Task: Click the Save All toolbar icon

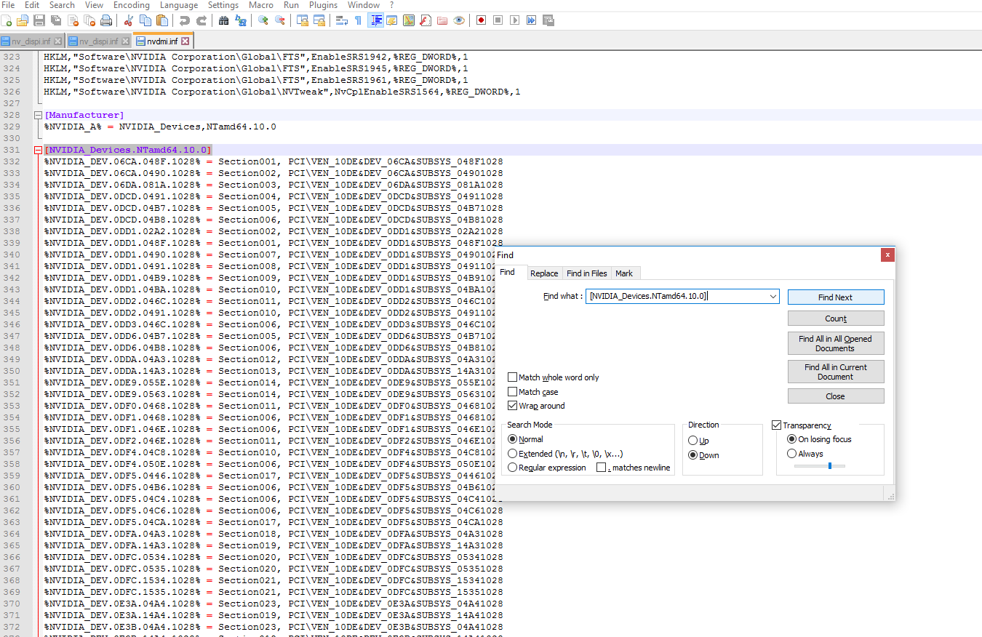Action: tap(56, 20)
